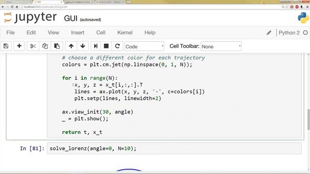Image resolution: width=310 pixels, height=174 pixels.
Task: Click the red Adblock stop-sign extension icon
Action: tap(297, 7)
